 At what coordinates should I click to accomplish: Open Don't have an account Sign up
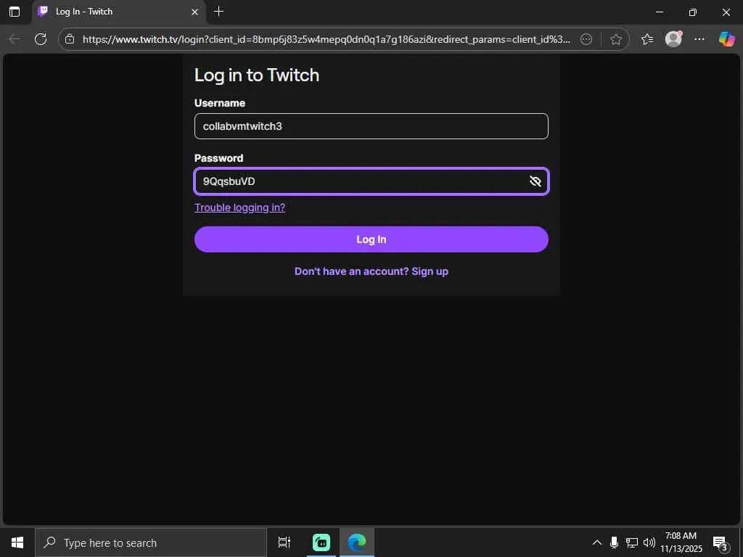point(371,271)
